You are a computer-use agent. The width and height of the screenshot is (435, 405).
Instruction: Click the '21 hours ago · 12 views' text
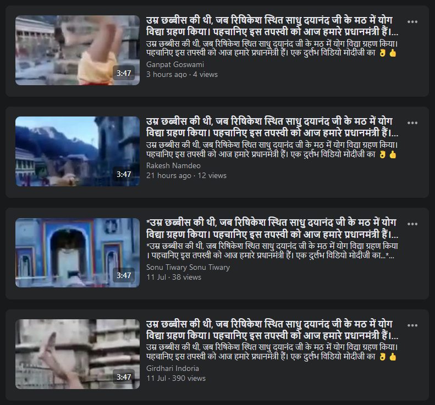(x=186, y=175)
